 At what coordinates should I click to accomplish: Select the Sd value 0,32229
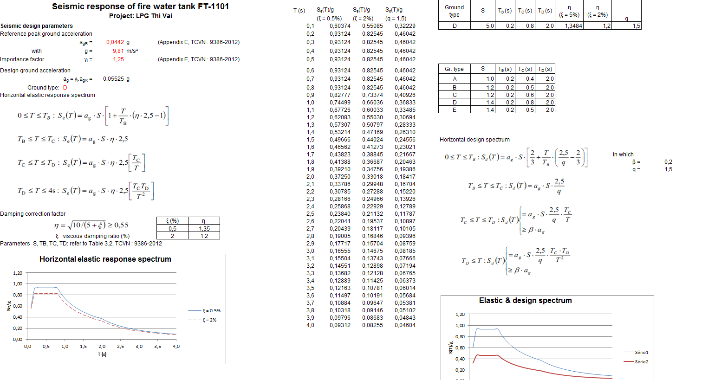[405, 26]
